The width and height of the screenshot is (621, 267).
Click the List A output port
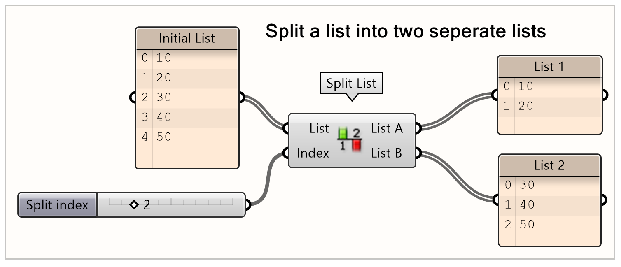click(418, 128)
